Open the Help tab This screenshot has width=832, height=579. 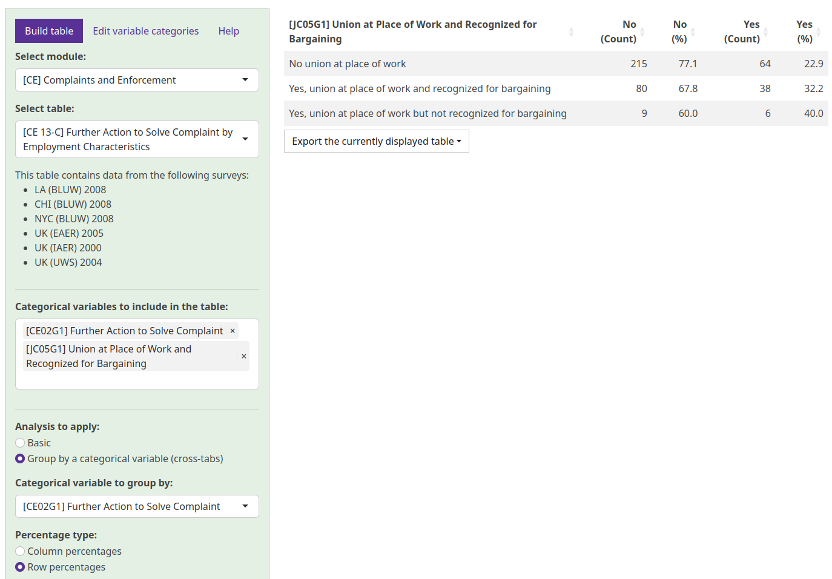pos(229,31)
